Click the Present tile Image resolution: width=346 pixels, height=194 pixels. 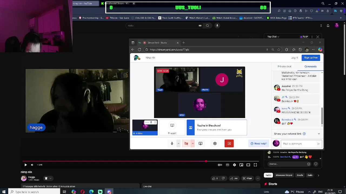(172, 128)
